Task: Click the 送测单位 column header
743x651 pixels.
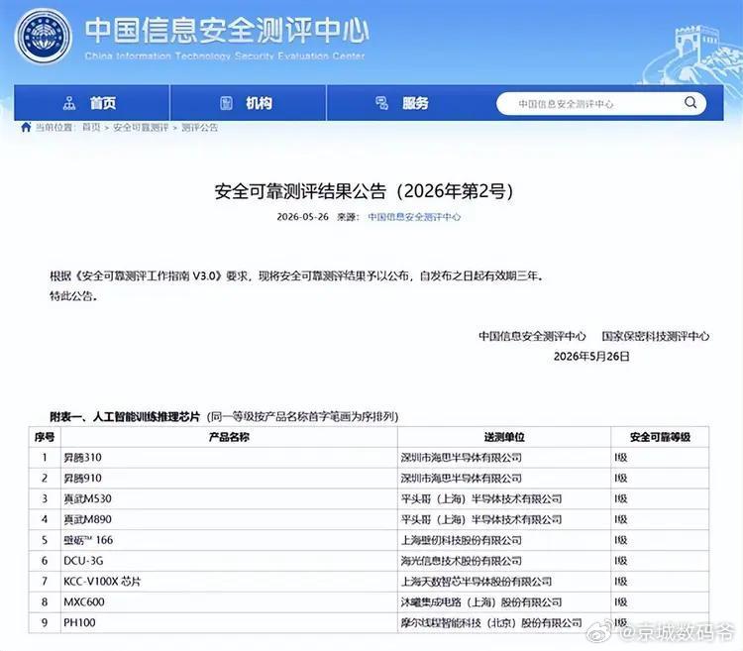Action: (x=504, y=437)
